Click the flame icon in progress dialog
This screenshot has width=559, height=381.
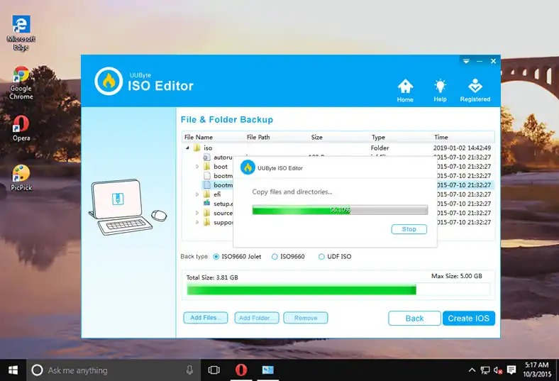pos(248,167)
